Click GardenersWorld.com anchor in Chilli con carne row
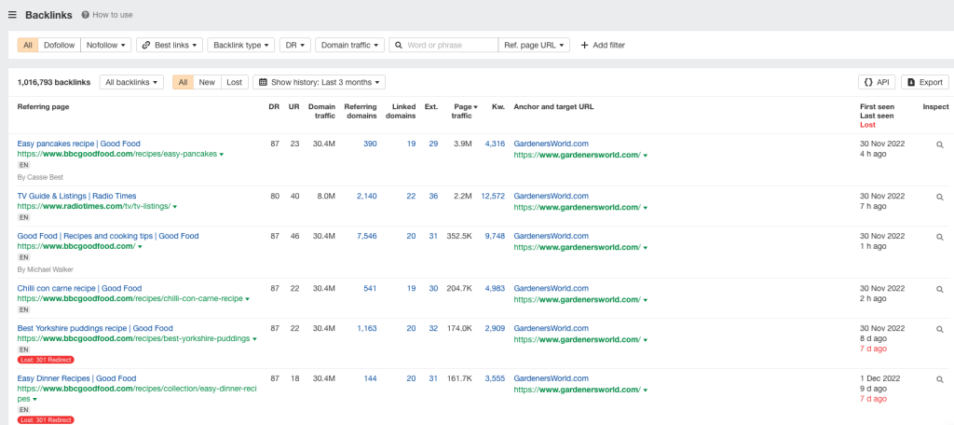 pyautogui.click(x=552, y=289)
